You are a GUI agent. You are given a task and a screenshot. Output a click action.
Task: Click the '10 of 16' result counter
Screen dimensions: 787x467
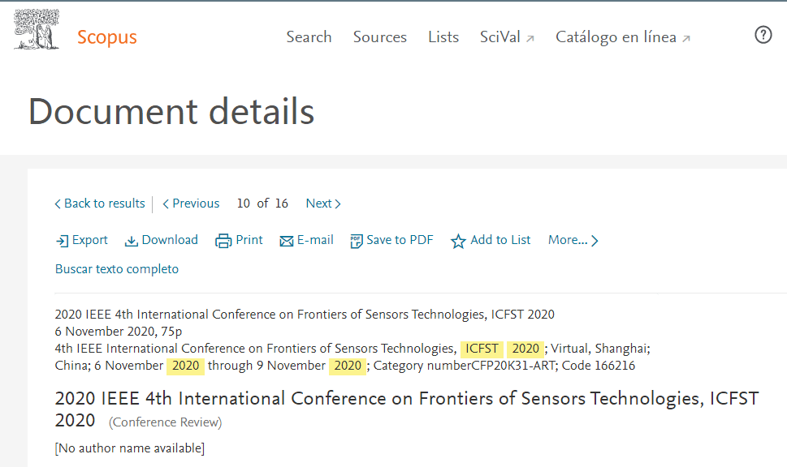pyautogui.click(x=262, y=204)
